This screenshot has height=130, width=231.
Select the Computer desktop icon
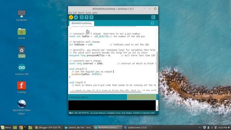click(22, 15)
